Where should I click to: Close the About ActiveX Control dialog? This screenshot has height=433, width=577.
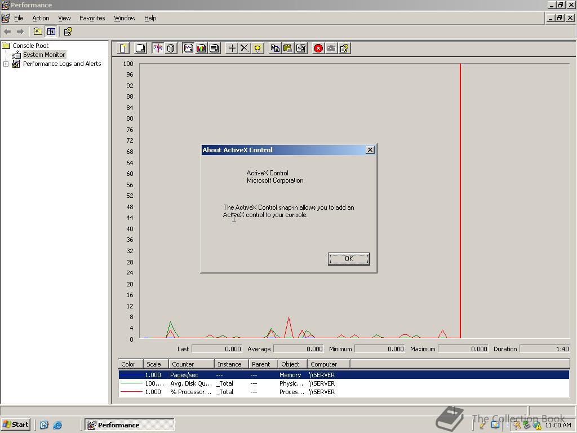click(370, 150)
